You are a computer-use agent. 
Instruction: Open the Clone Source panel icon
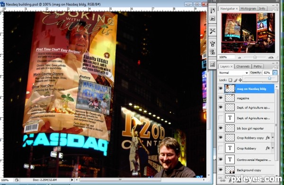[213, 52]
